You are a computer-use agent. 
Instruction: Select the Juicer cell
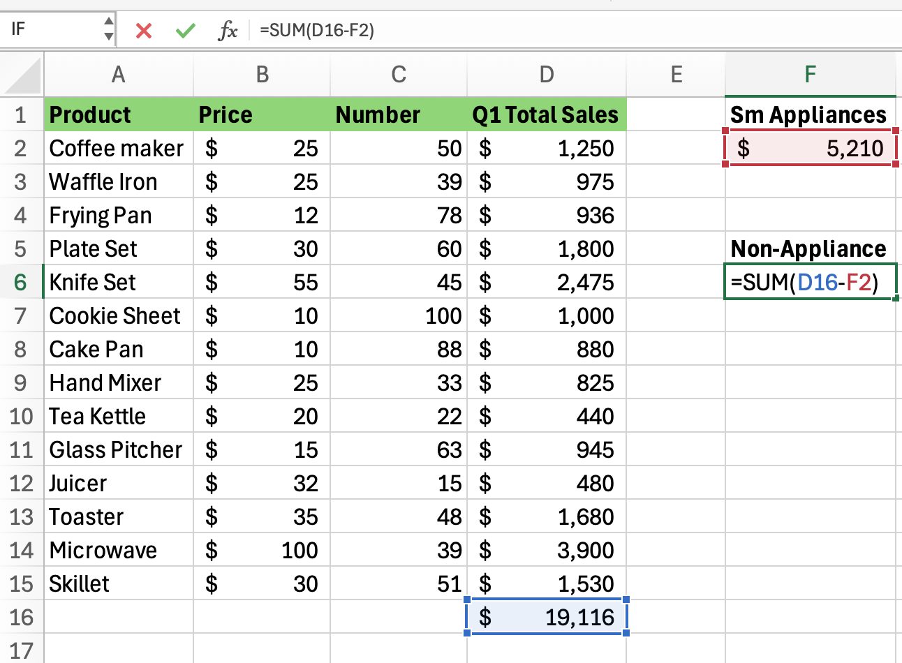coord(119,483)
